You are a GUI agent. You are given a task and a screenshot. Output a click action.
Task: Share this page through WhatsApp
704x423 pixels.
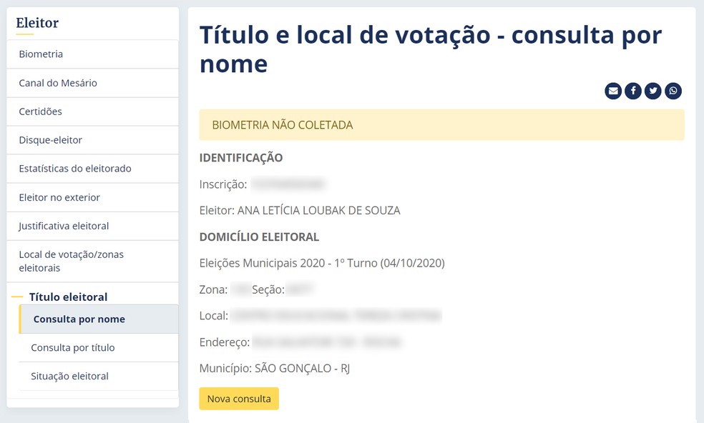673,91
